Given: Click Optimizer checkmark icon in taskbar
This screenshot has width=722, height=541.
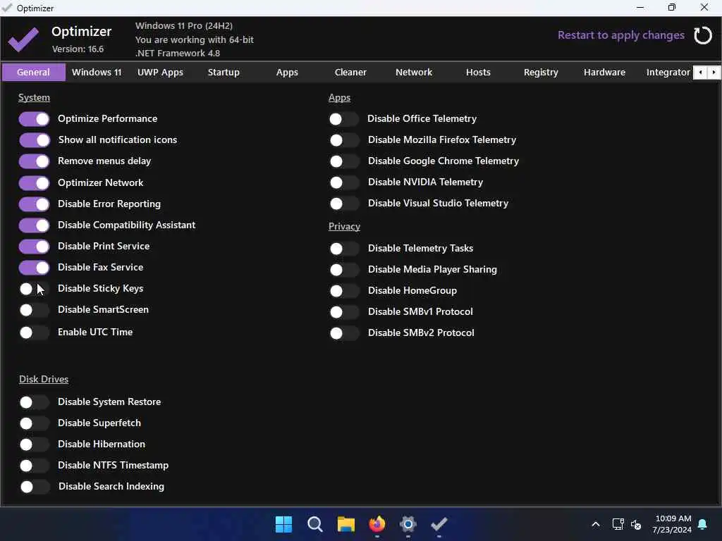Looking at the screenshot, I should (439, 524).
